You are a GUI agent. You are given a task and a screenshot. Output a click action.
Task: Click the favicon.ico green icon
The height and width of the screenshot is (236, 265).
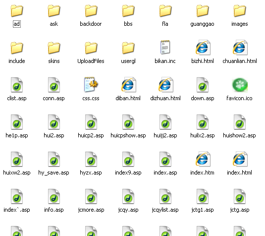240,85
